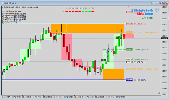Click the OHLC values 1.06188 1.06206 1.06164 1.06164
The height and width of the screenshot is (100, 169).
(26, 7)
